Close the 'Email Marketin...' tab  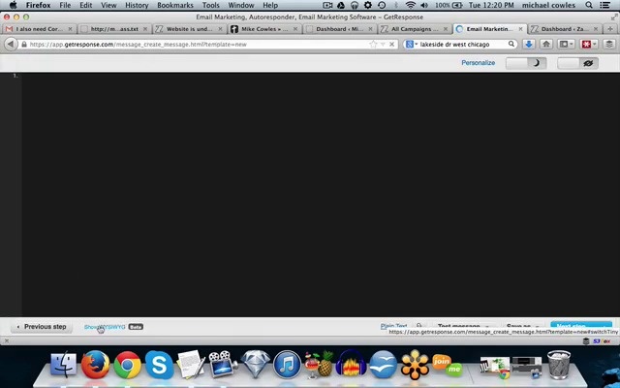tap(521, 29)
